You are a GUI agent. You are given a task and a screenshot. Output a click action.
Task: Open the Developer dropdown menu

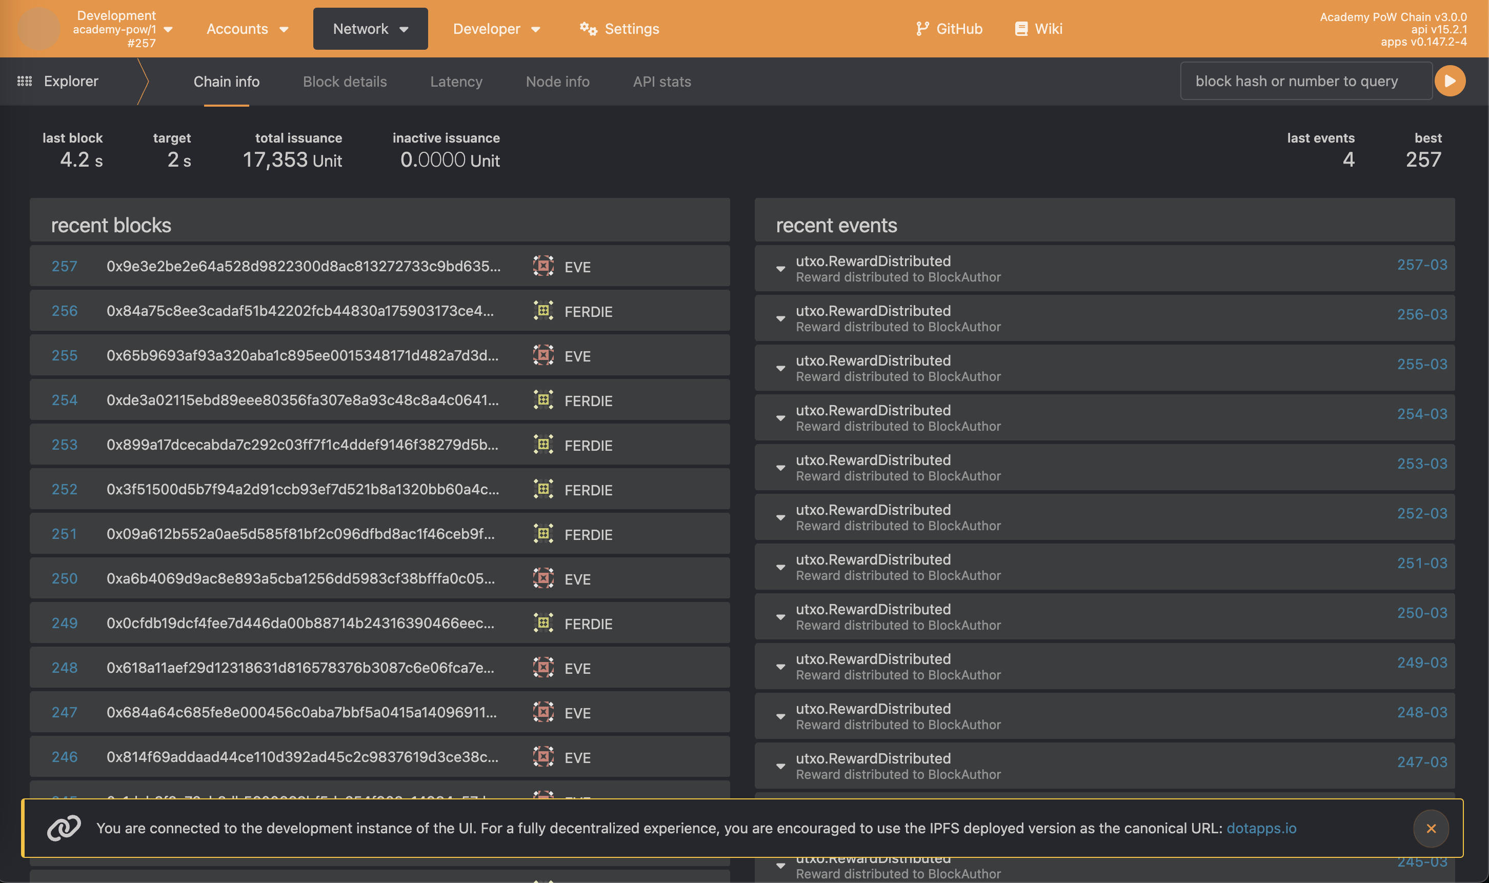click(496, 29)
